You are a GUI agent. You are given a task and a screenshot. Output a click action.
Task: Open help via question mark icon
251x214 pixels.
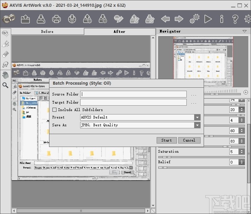click(x=235, y=19)
